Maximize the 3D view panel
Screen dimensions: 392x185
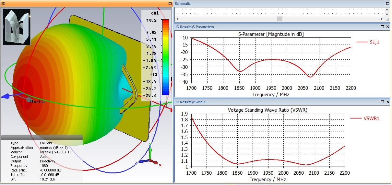coord(170,4)
